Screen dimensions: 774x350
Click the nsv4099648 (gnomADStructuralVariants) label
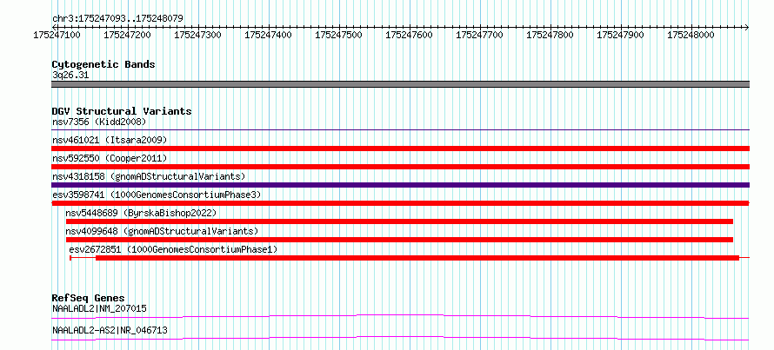pyautogui.click(x=162, y=231)
